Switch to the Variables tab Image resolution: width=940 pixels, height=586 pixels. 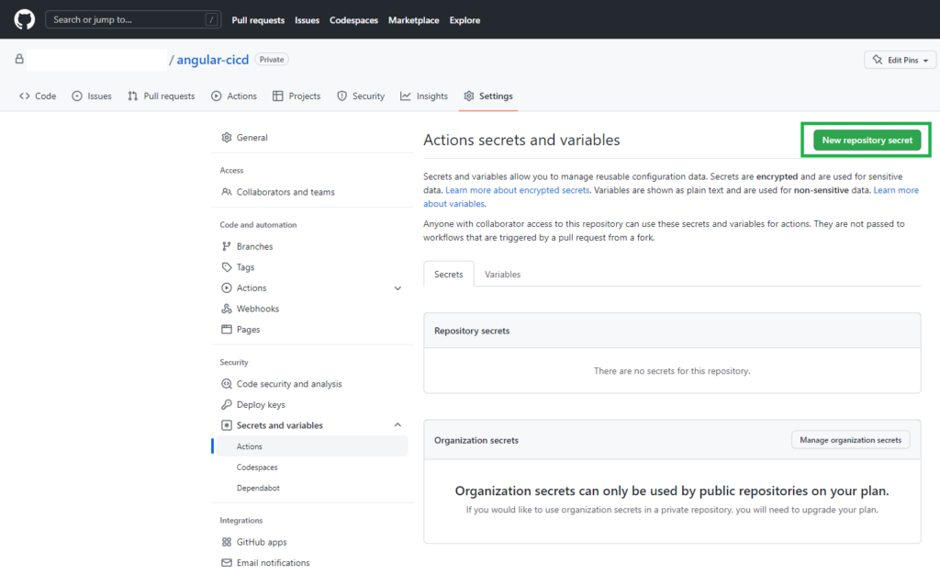pos(502,274)
